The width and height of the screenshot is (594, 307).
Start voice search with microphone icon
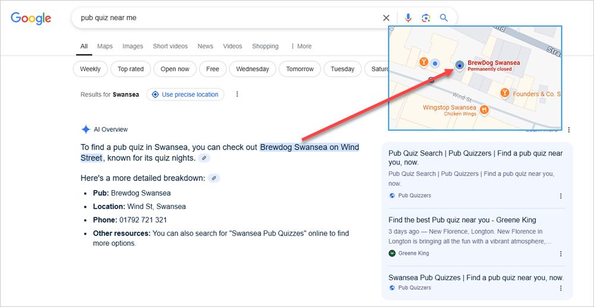408,18
